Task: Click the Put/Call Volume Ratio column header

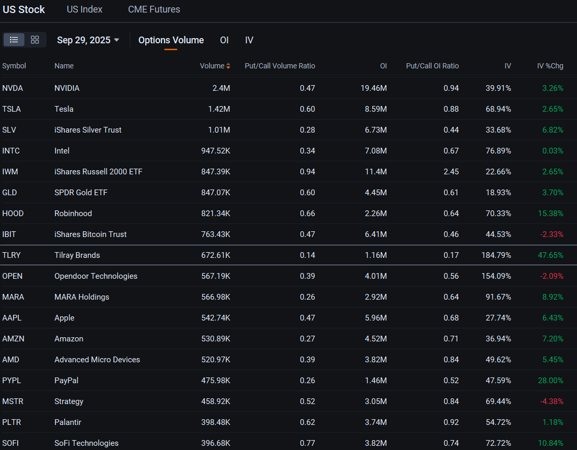Action: coord(280,66)
